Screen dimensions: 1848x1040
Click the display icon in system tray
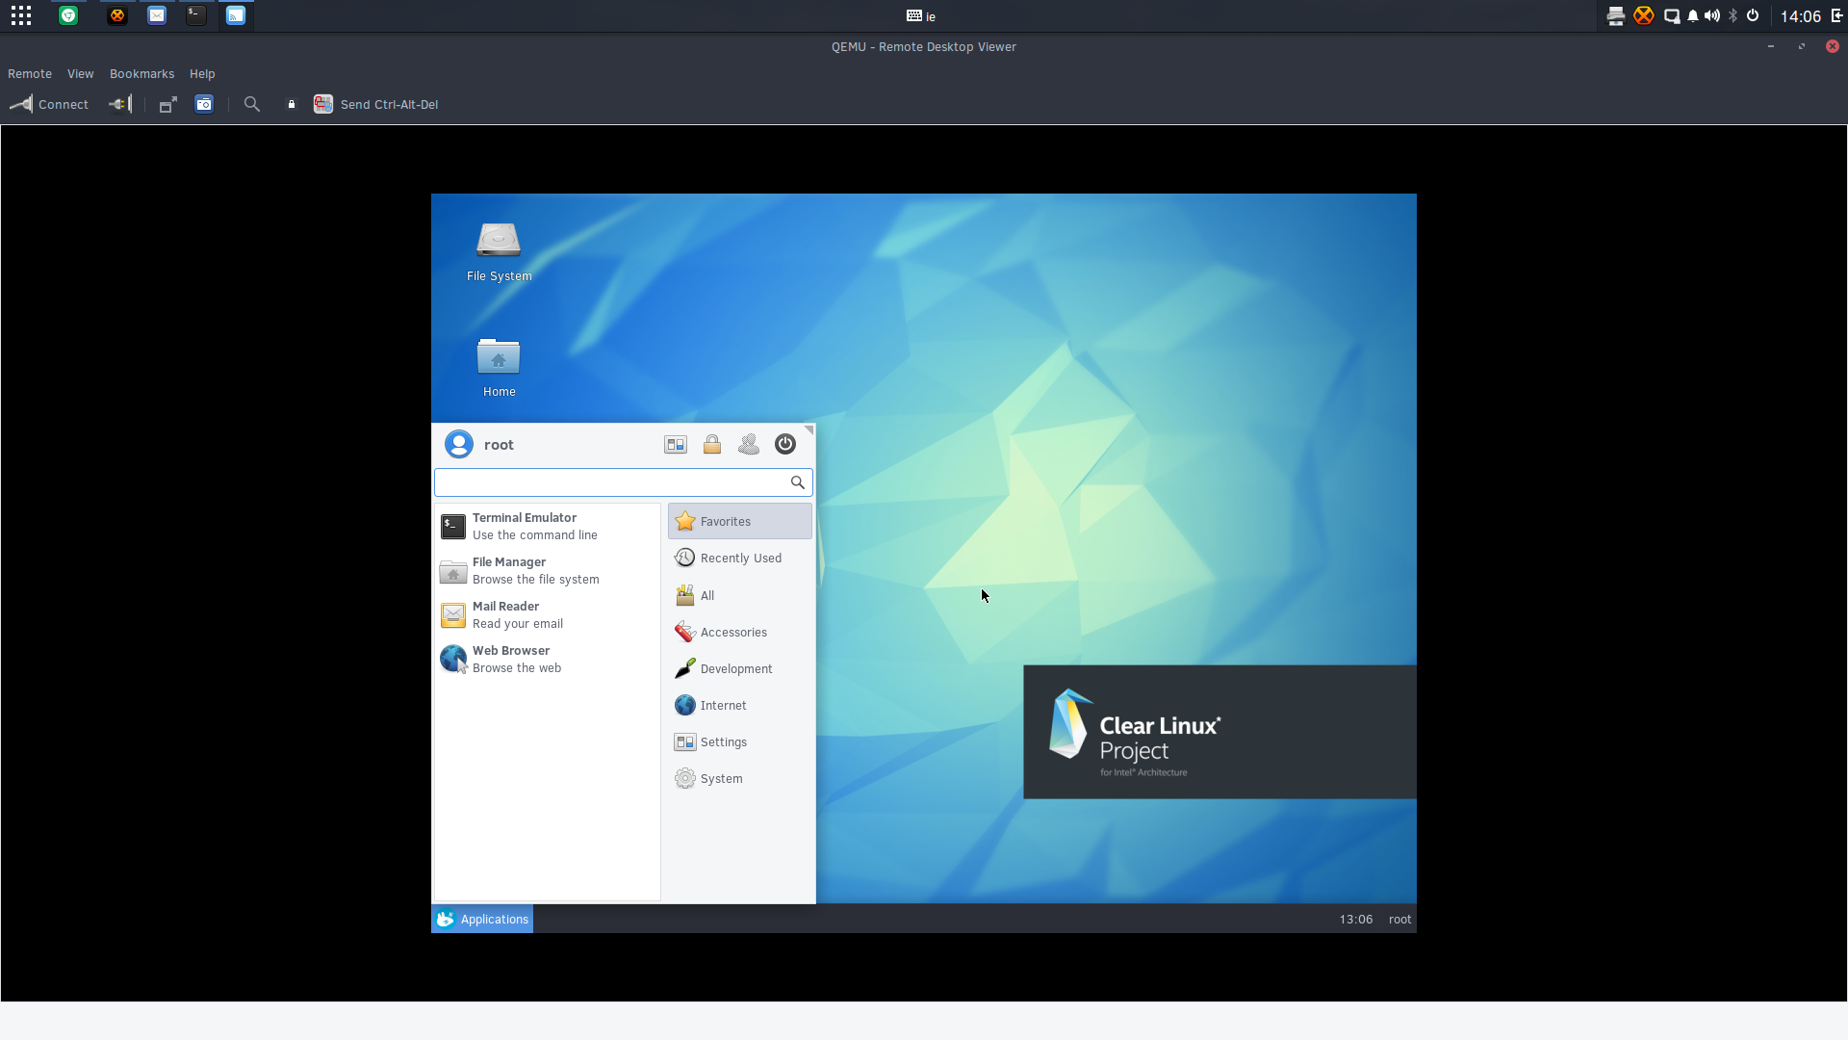point(1672,15)
